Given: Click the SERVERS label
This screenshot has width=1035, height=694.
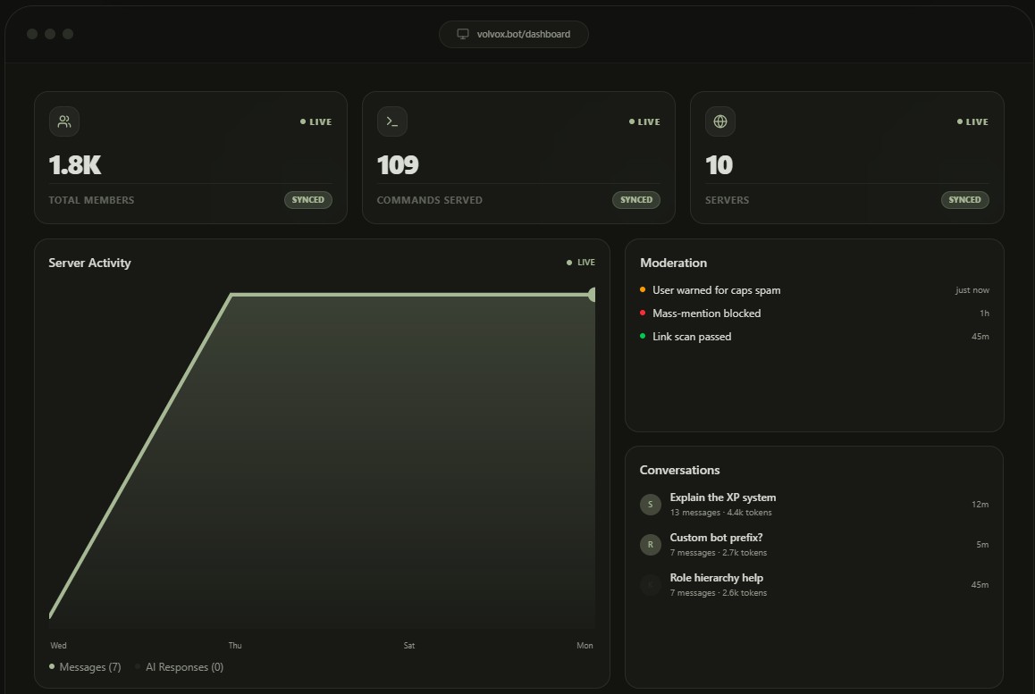Looking at the screenshot, I should (x=727, y=200).
